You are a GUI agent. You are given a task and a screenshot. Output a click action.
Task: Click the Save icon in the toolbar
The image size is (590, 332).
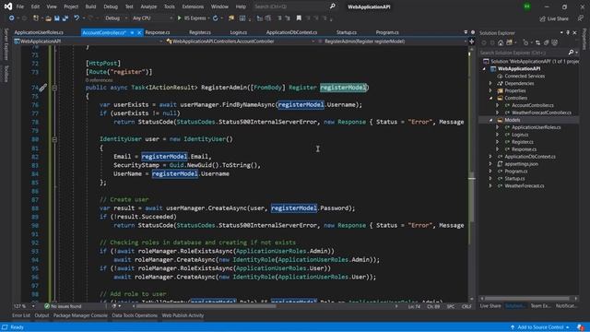coord(57,18)
